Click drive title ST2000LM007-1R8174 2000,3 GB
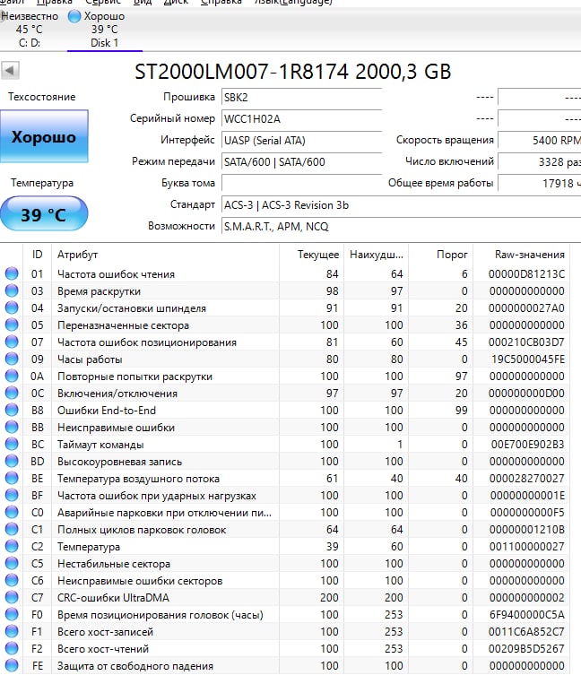 (x=292, y=72)
